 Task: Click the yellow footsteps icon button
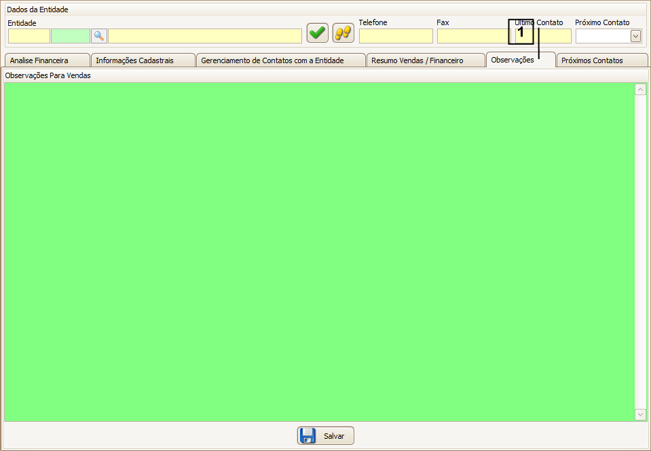[343, 33]
